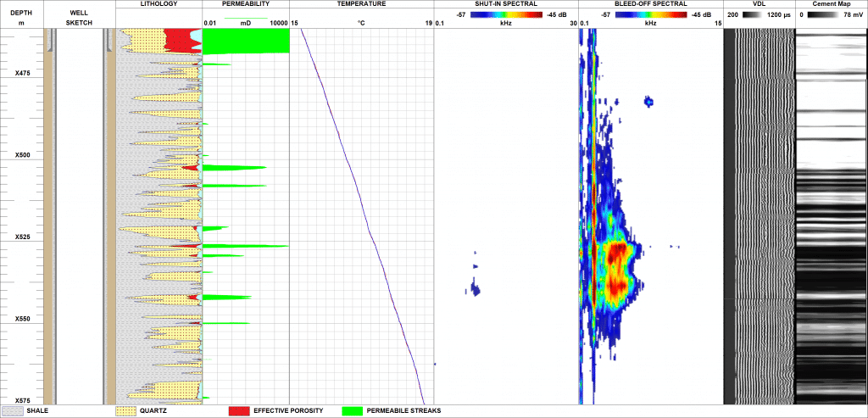Select the PERMEABILITY track header
Image resolution: width=868 pixels, height=418 pixels.
[246, 4]
